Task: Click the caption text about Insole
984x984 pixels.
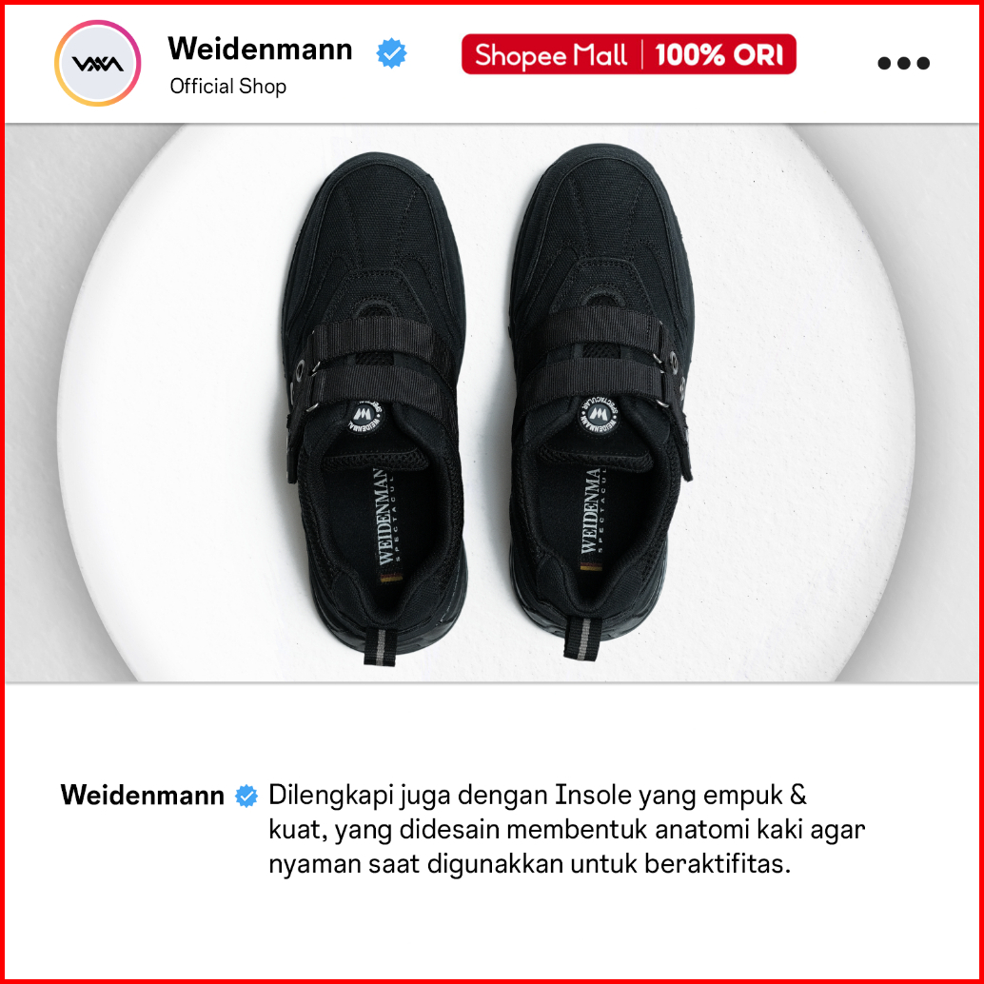Action: pyautogui.click(x=566, y=830)
